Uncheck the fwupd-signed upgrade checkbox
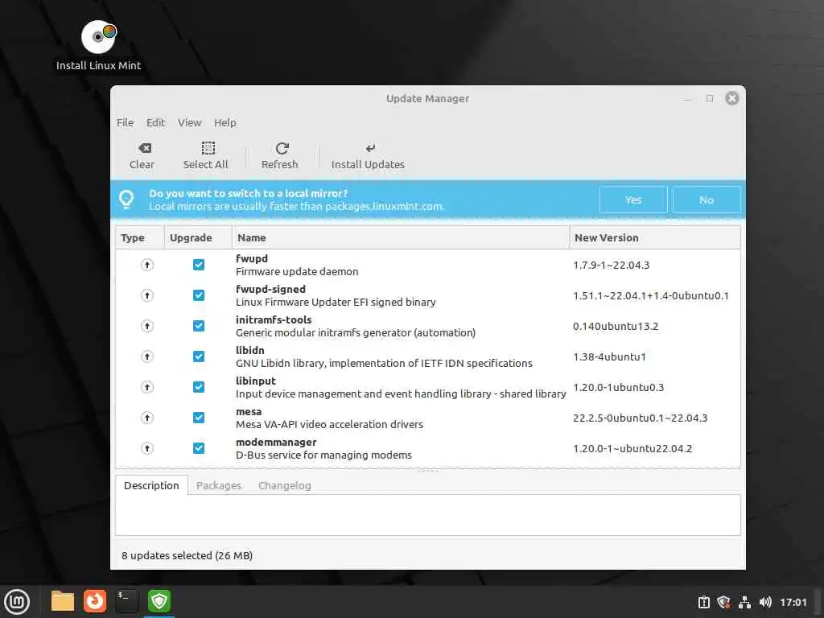The image size is (824, 618). (199, 295)
